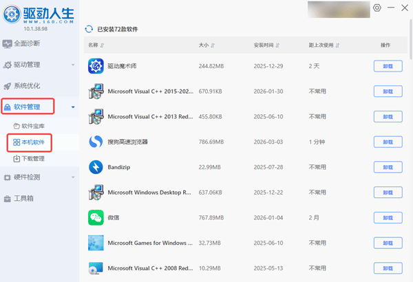Sort the list by 安装时间 column

click(268, 45)
